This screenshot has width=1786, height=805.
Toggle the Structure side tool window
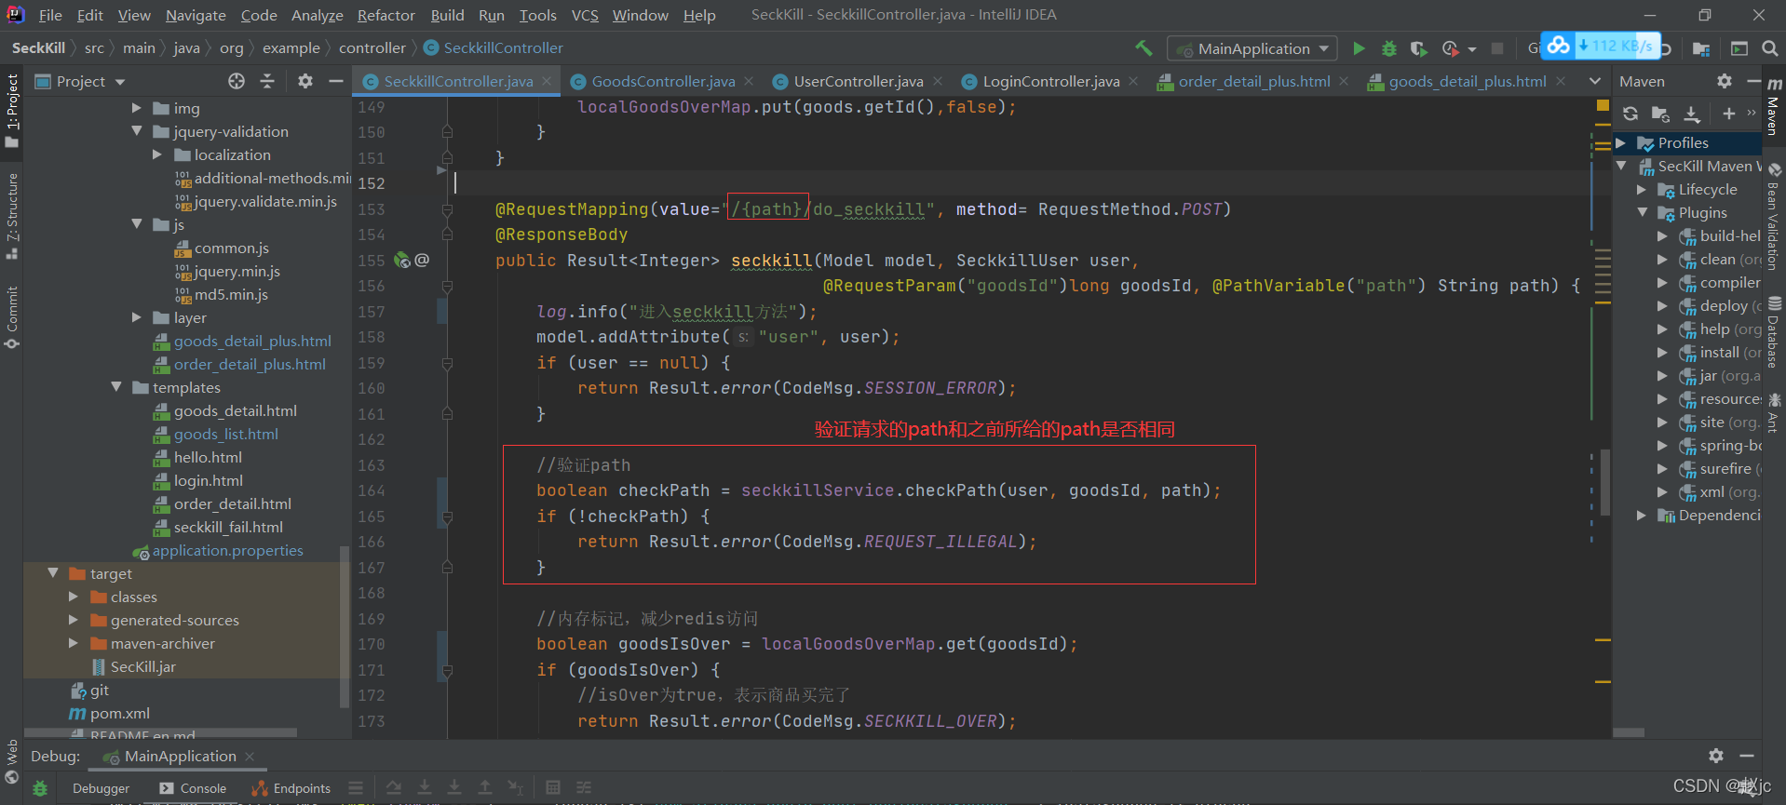click(x=12, y=215)
